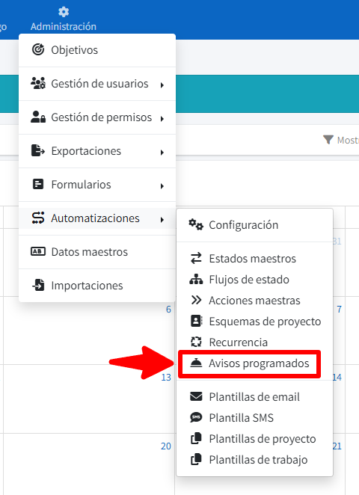Click the Recurrencia circular arrows icon
The width and height of the screenshot is (359, 495).
[196, 342]
